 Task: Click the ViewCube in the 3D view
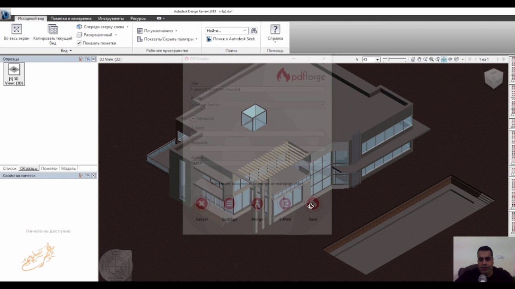pos(493,78)
